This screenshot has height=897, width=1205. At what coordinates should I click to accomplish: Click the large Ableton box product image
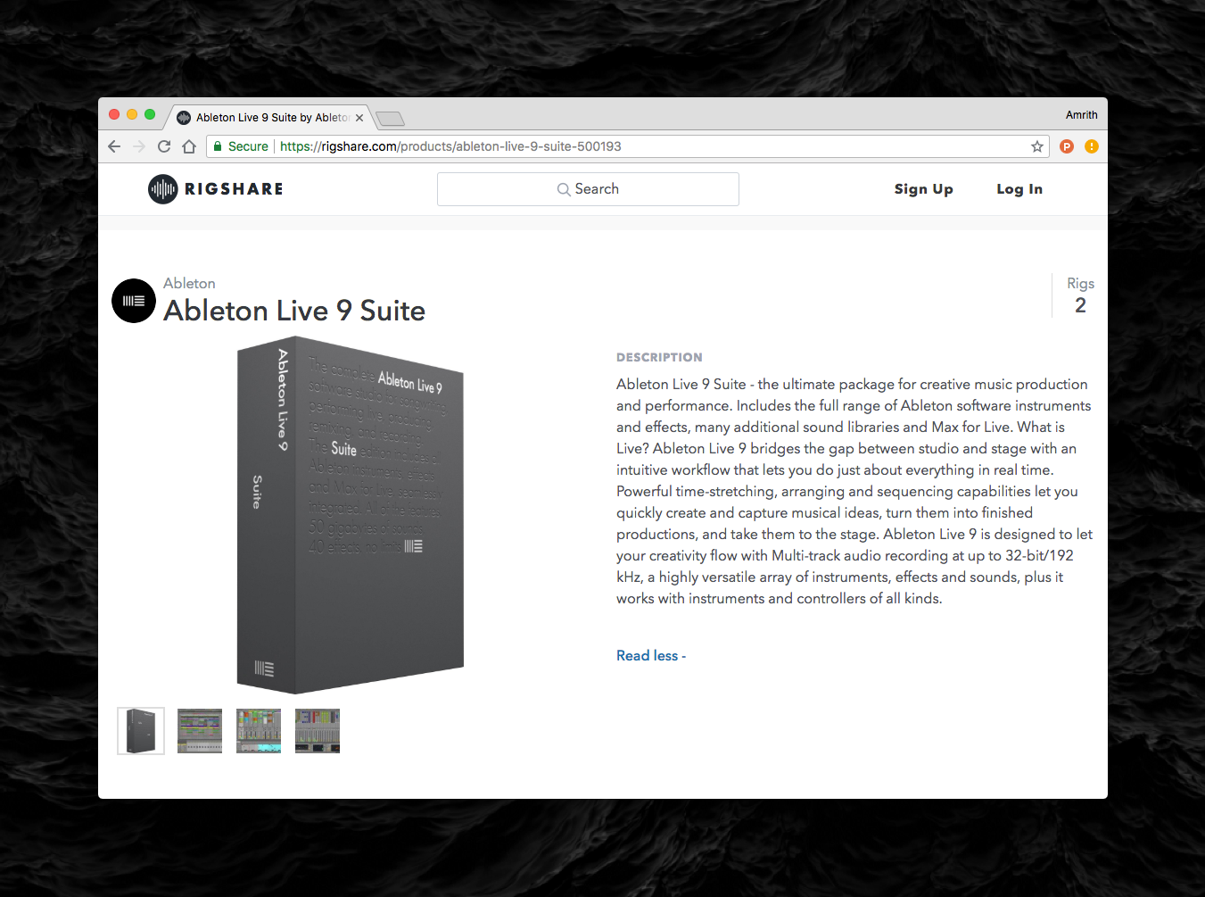350,515
